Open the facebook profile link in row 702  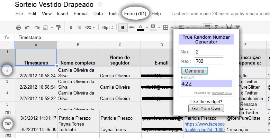point(204,127)
